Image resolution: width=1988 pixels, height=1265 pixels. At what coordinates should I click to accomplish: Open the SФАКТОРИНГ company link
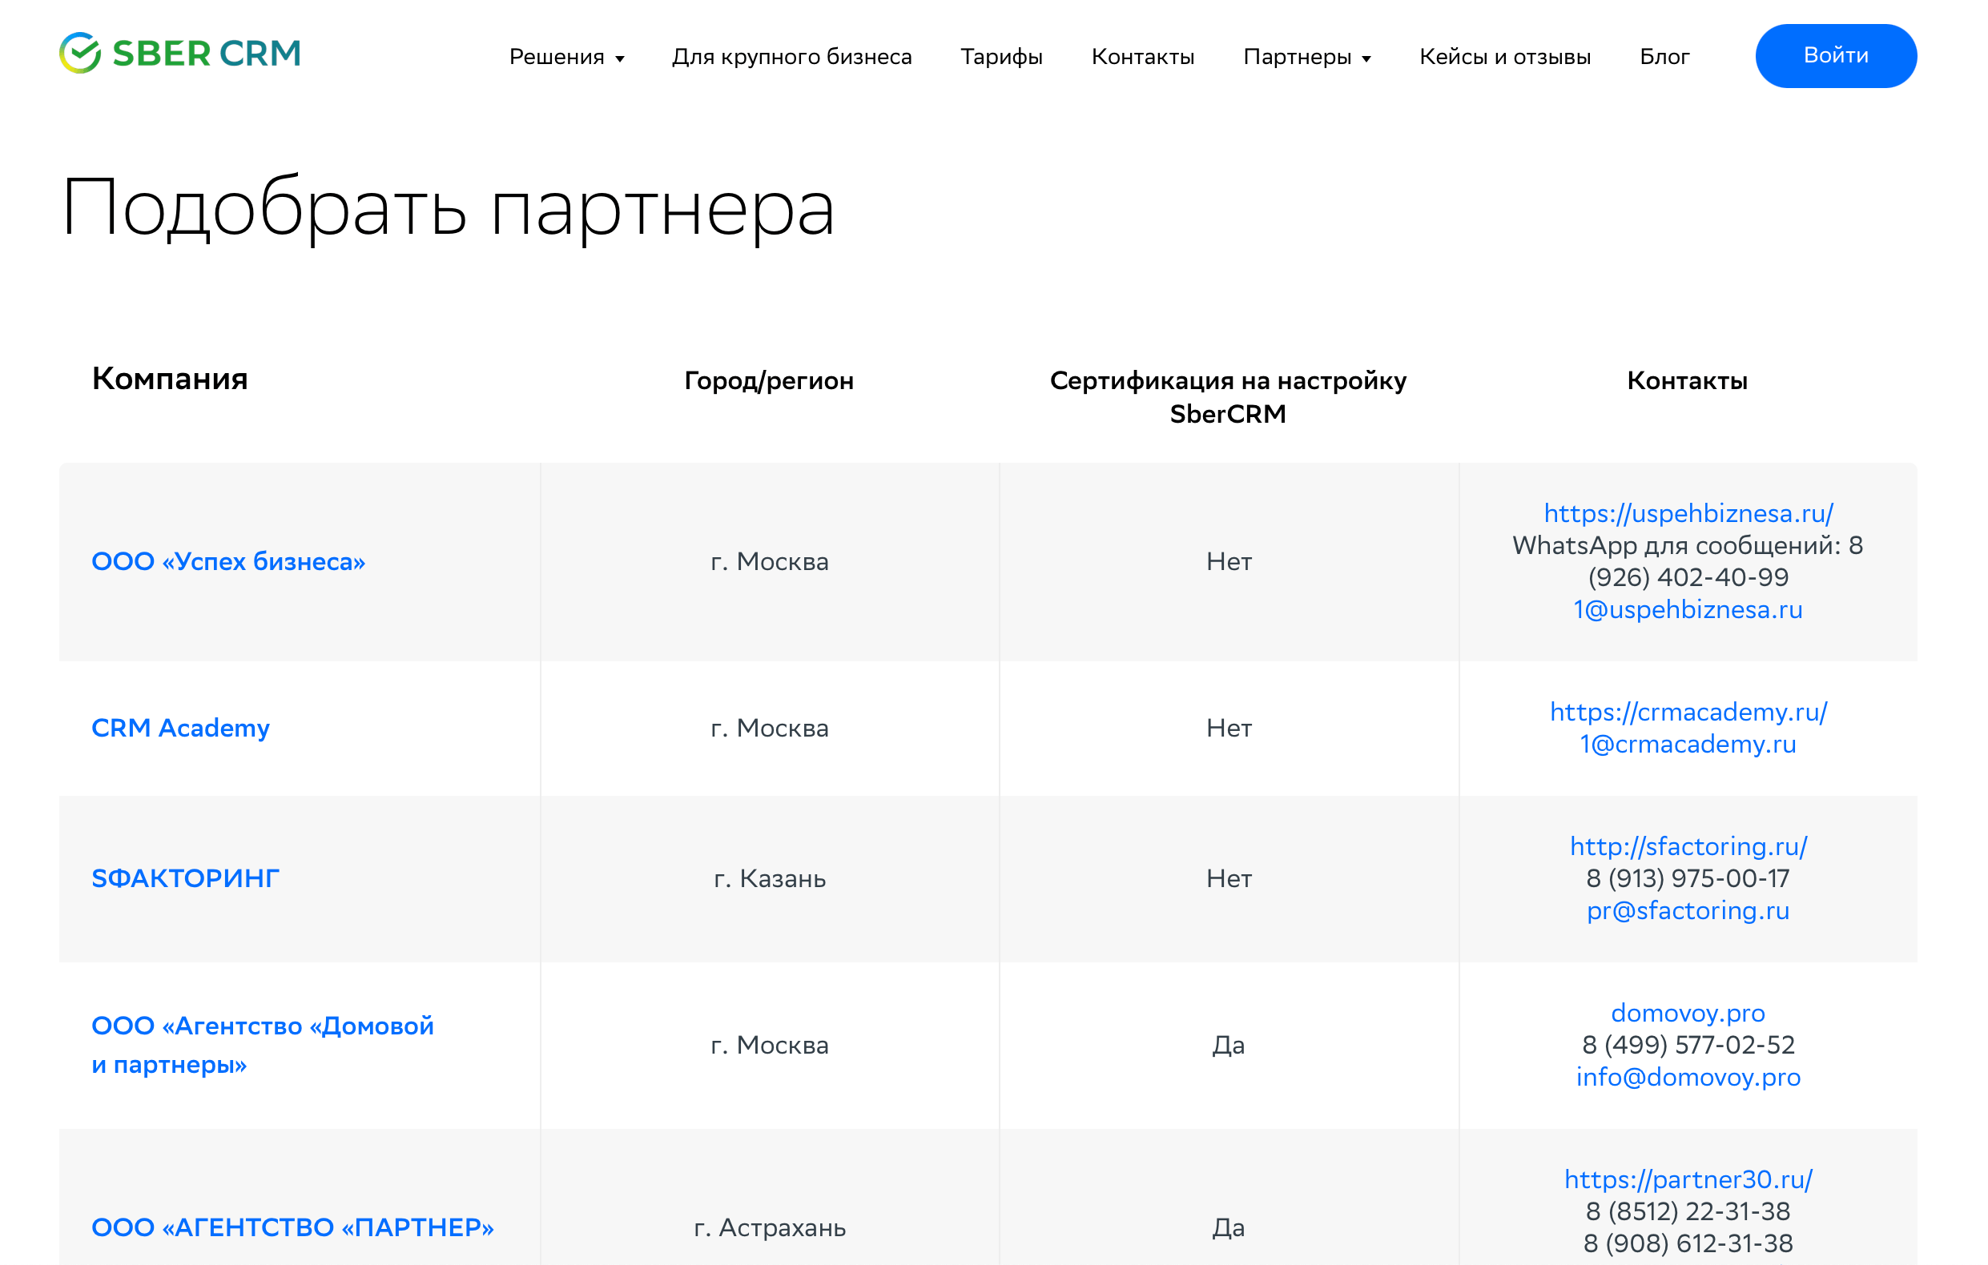click(x=185, y=878)
